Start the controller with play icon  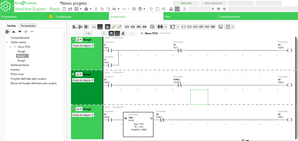pyautogui.click(x=151, y=9)
